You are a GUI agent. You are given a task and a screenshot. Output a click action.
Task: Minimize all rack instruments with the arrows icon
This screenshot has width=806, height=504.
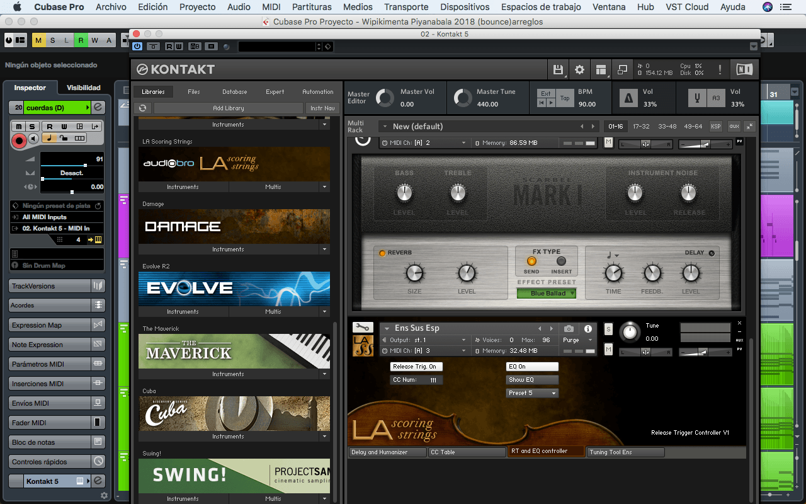(x=749, y=127)
